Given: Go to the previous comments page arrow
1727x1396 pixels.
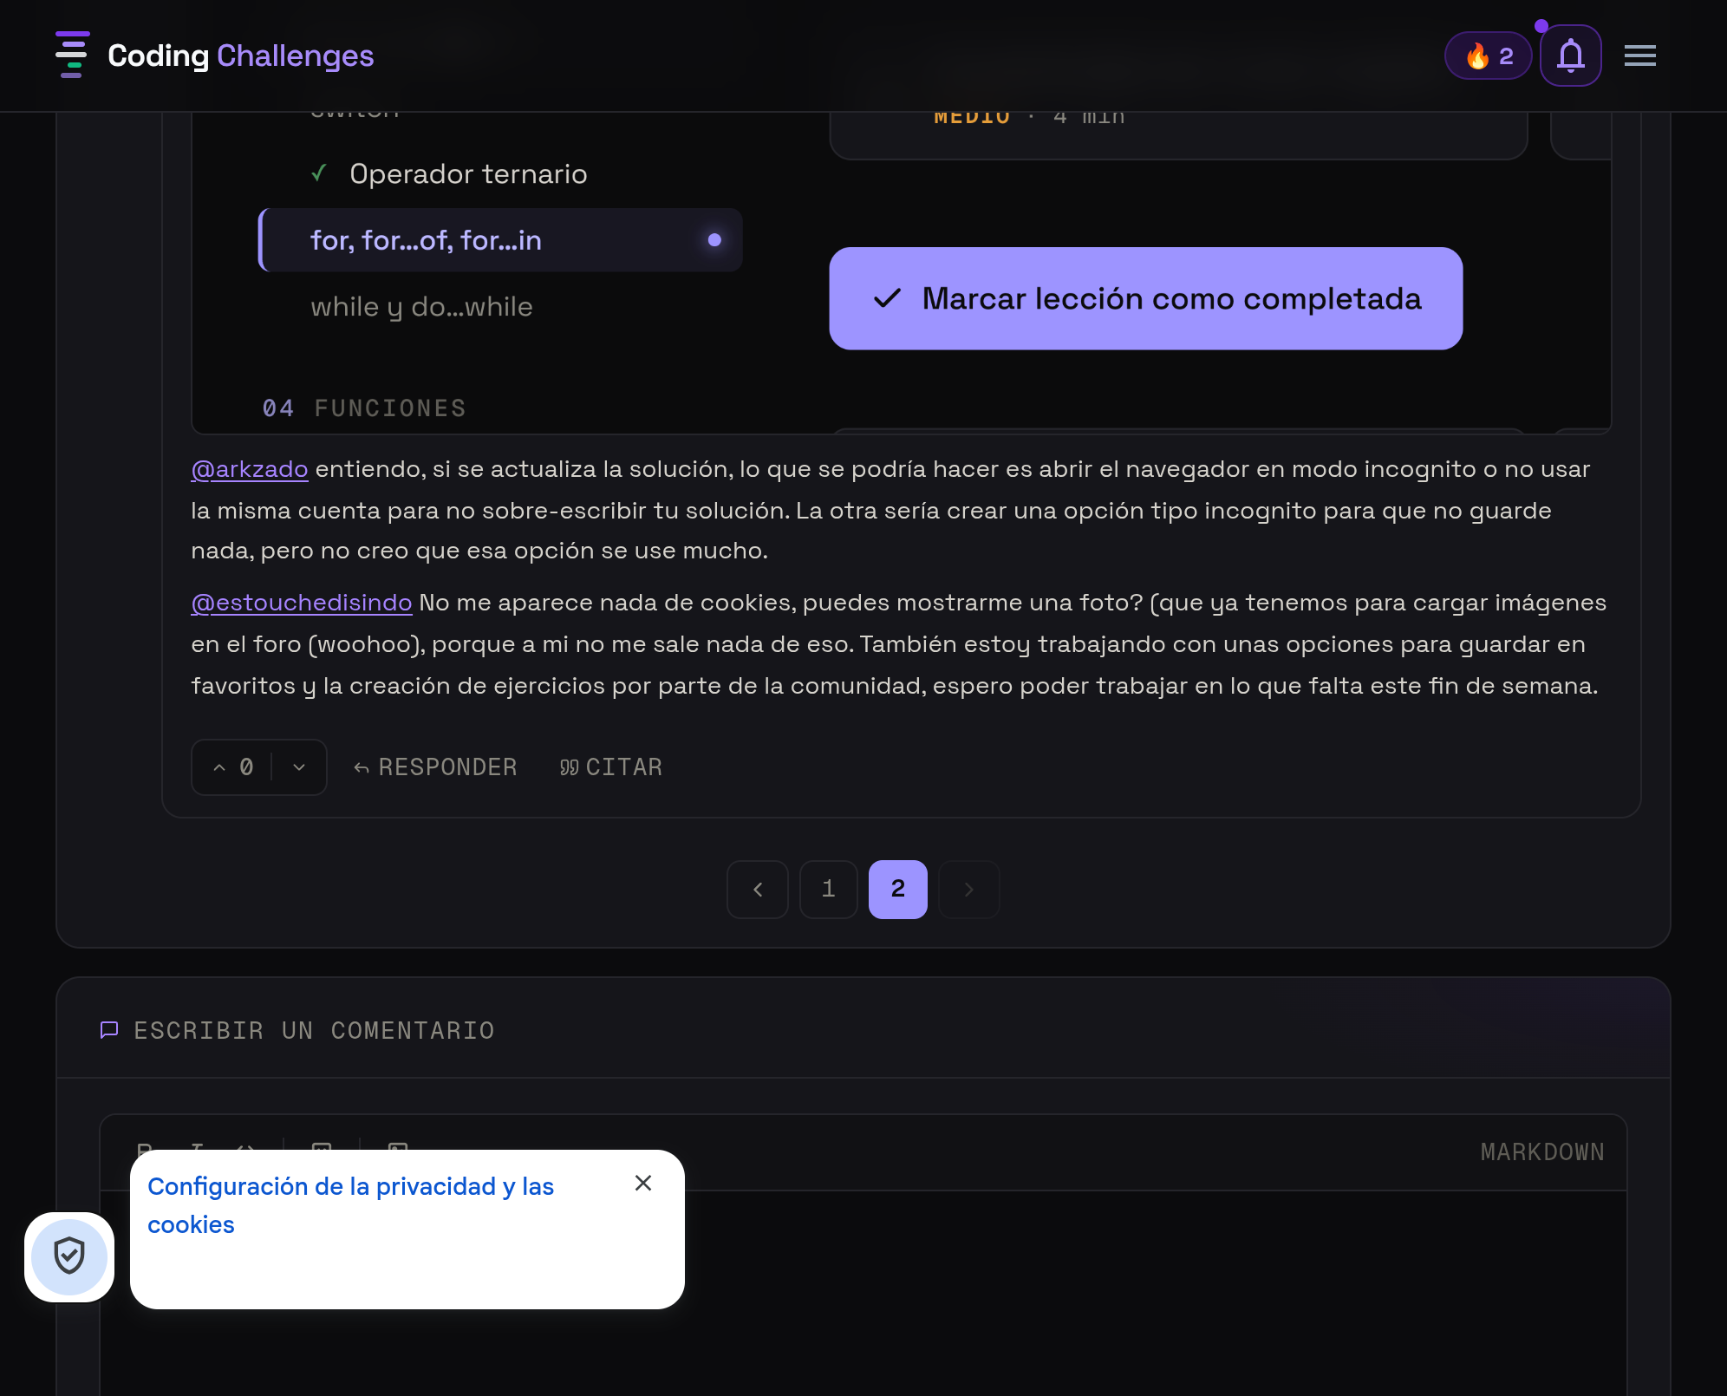Looking at the screenshot, I should point(758,889).
